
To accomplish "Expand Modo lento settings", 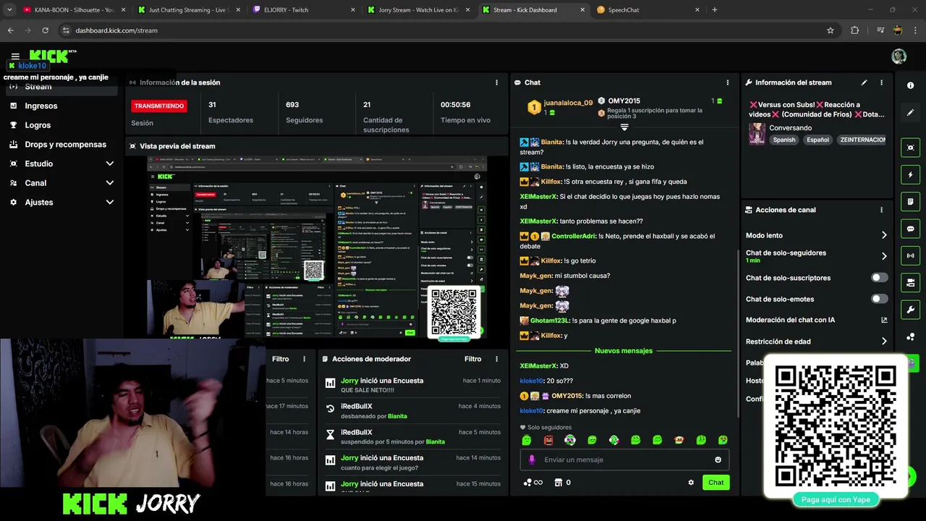I will click(x=884, y=235).
